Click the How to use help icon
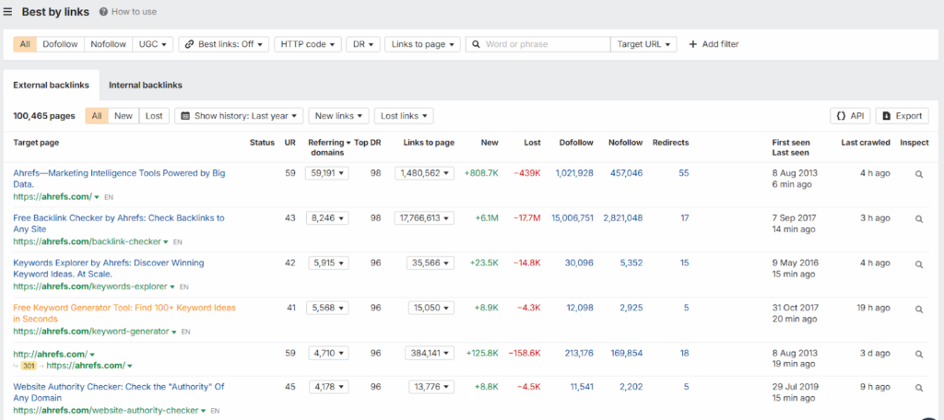944x420 pixels. coord(103,11)
